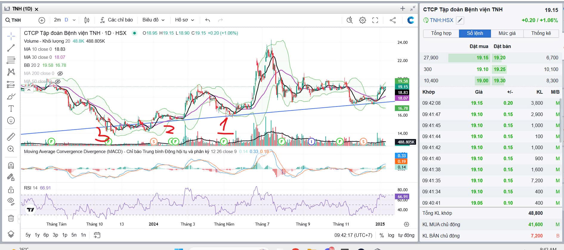Screen dimensions: 564x250
Task: Switch to Sổ lệnh tab
Action: (x=475, y=33)
